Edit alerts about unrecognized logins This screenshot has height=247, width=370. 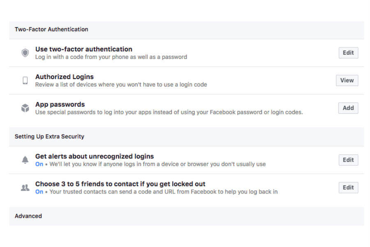coord(348,160)
